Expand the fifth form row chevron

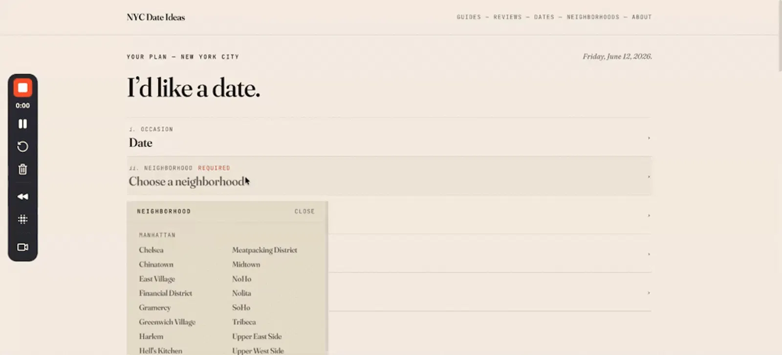click(649, 293)
